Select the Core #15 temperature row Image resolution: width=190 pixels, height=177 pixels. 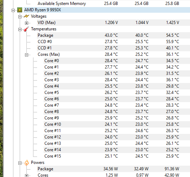pos(117,156)
